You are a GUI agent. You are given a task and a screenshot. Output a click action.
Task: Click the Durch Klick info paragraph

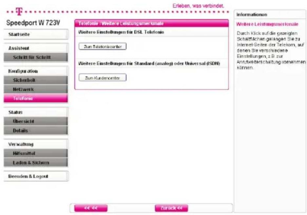click(x=271, y=51)
